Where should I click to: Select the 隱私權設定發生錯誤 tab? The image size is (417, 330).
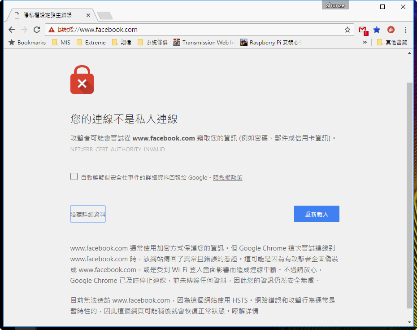48,15
